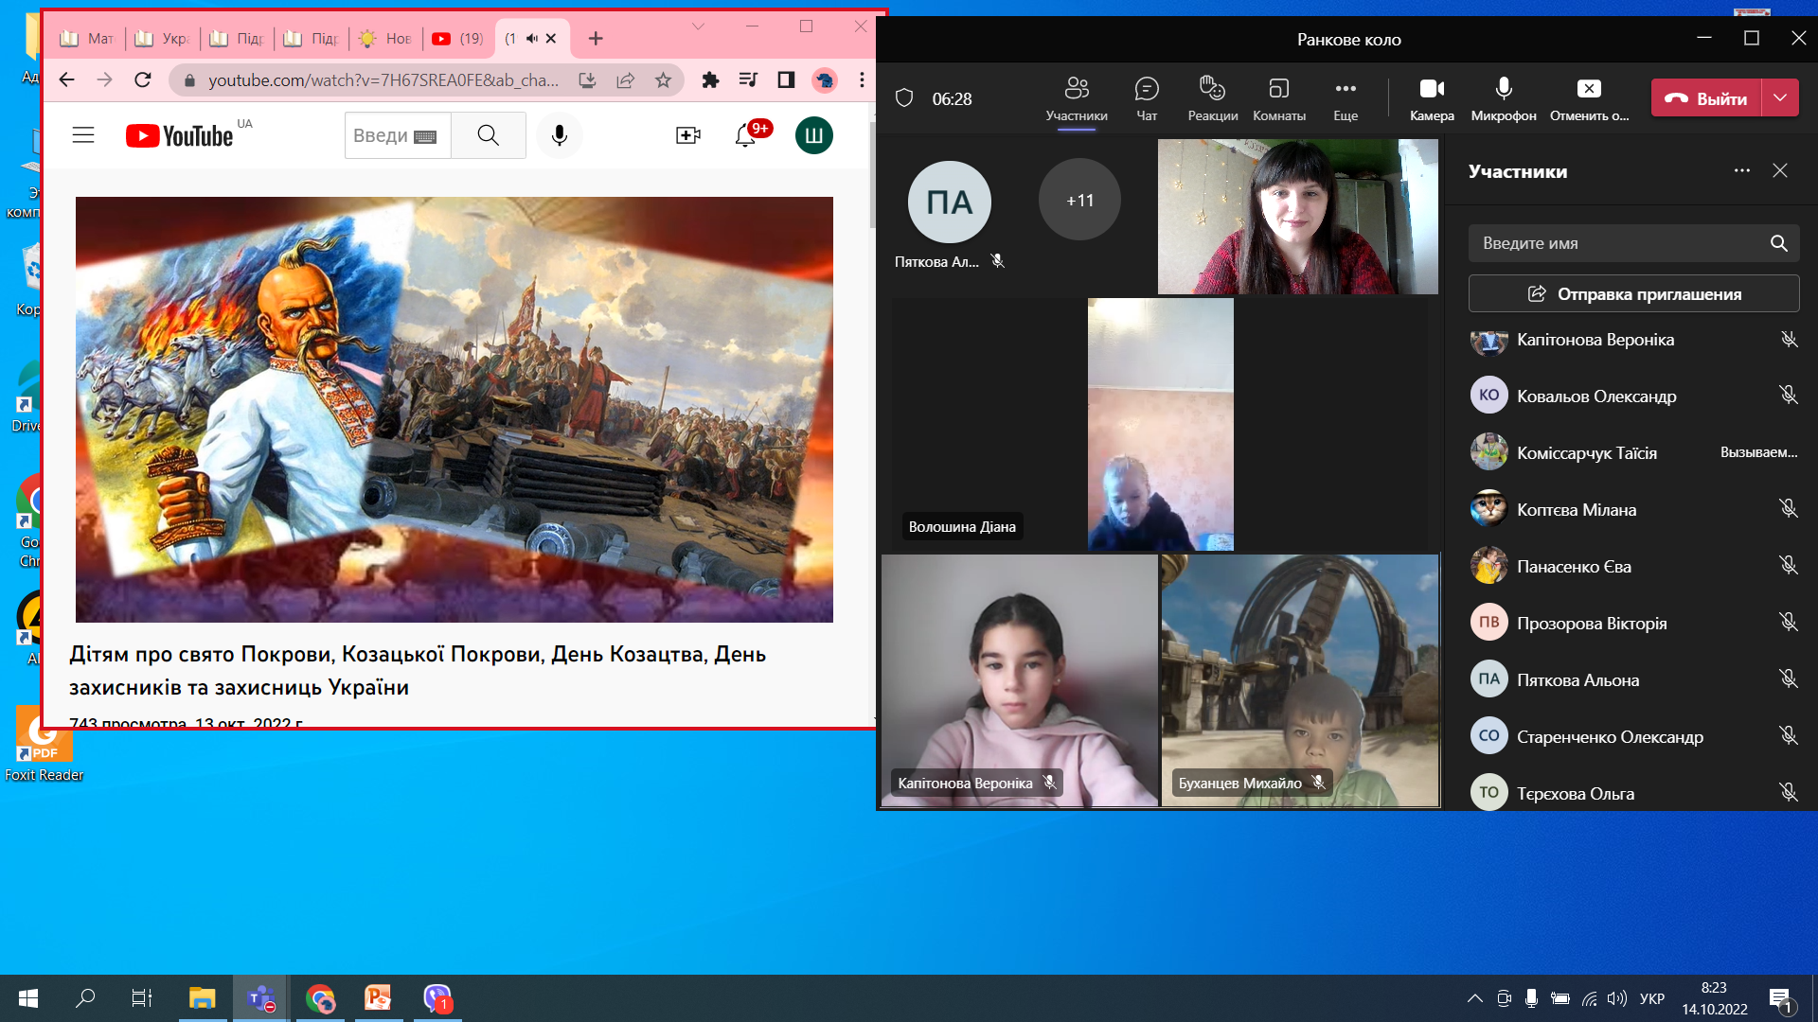The width and height of the screenshot is (1818, 1022).
Task: Click the shield security icon beside meeting timer
Action: tap(904, 98)
